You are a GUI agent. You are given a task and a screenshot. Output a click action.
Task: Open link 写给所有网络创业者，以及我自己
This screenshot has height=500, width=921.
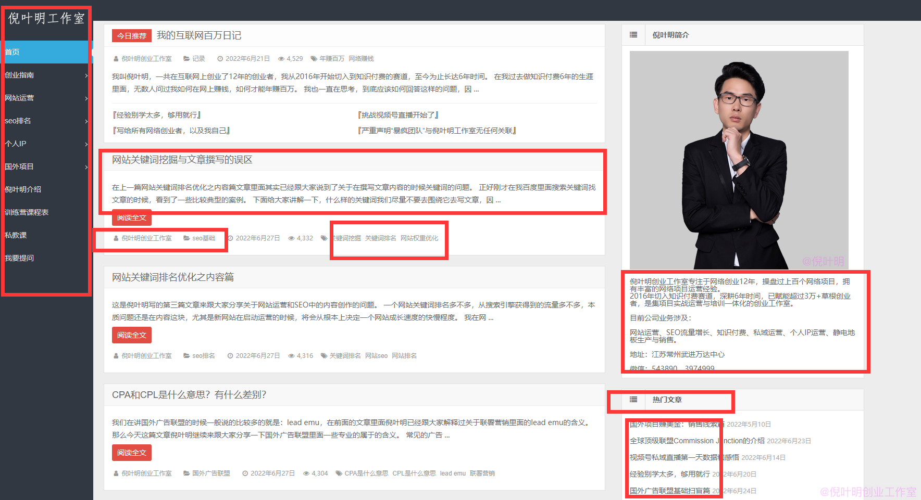[171, 131]
